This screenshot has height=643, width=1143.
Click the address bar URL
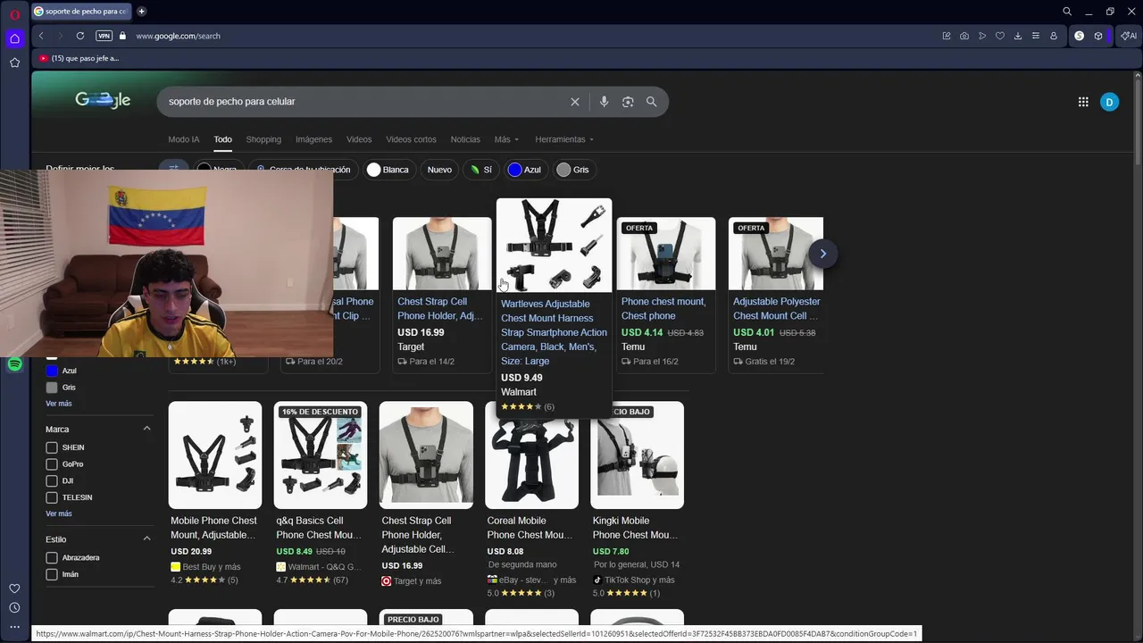click(178, 36)
